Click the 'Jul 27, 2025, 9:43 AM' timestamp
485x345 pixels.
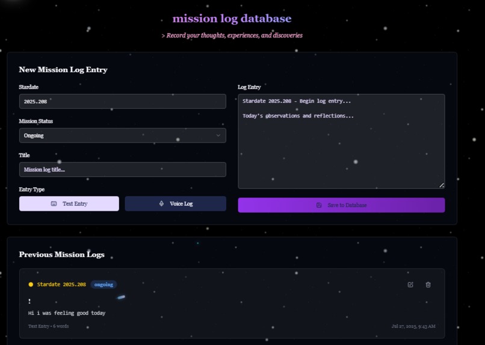pyautogui.click(x=413, y=326)
